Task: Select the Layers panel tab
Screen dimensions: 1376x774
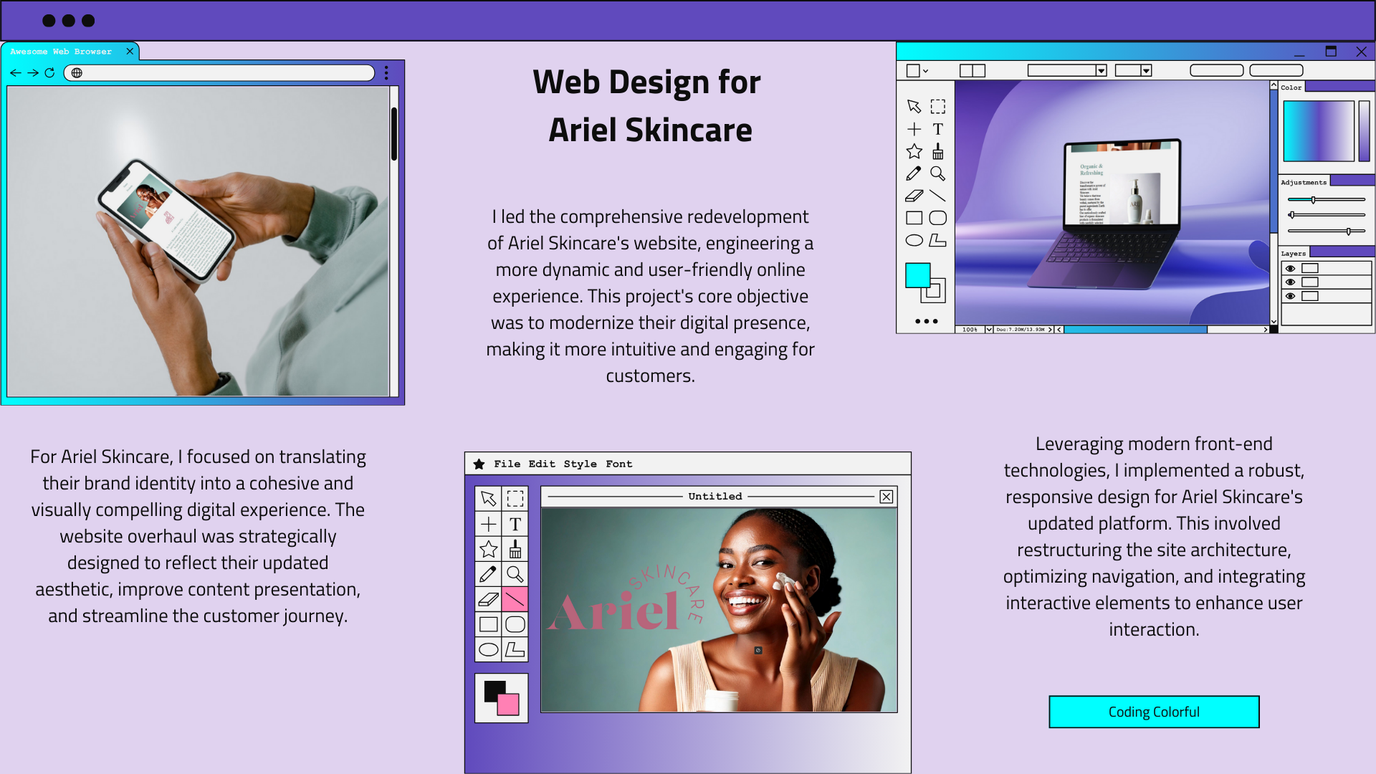Action: click(1294, 254)
